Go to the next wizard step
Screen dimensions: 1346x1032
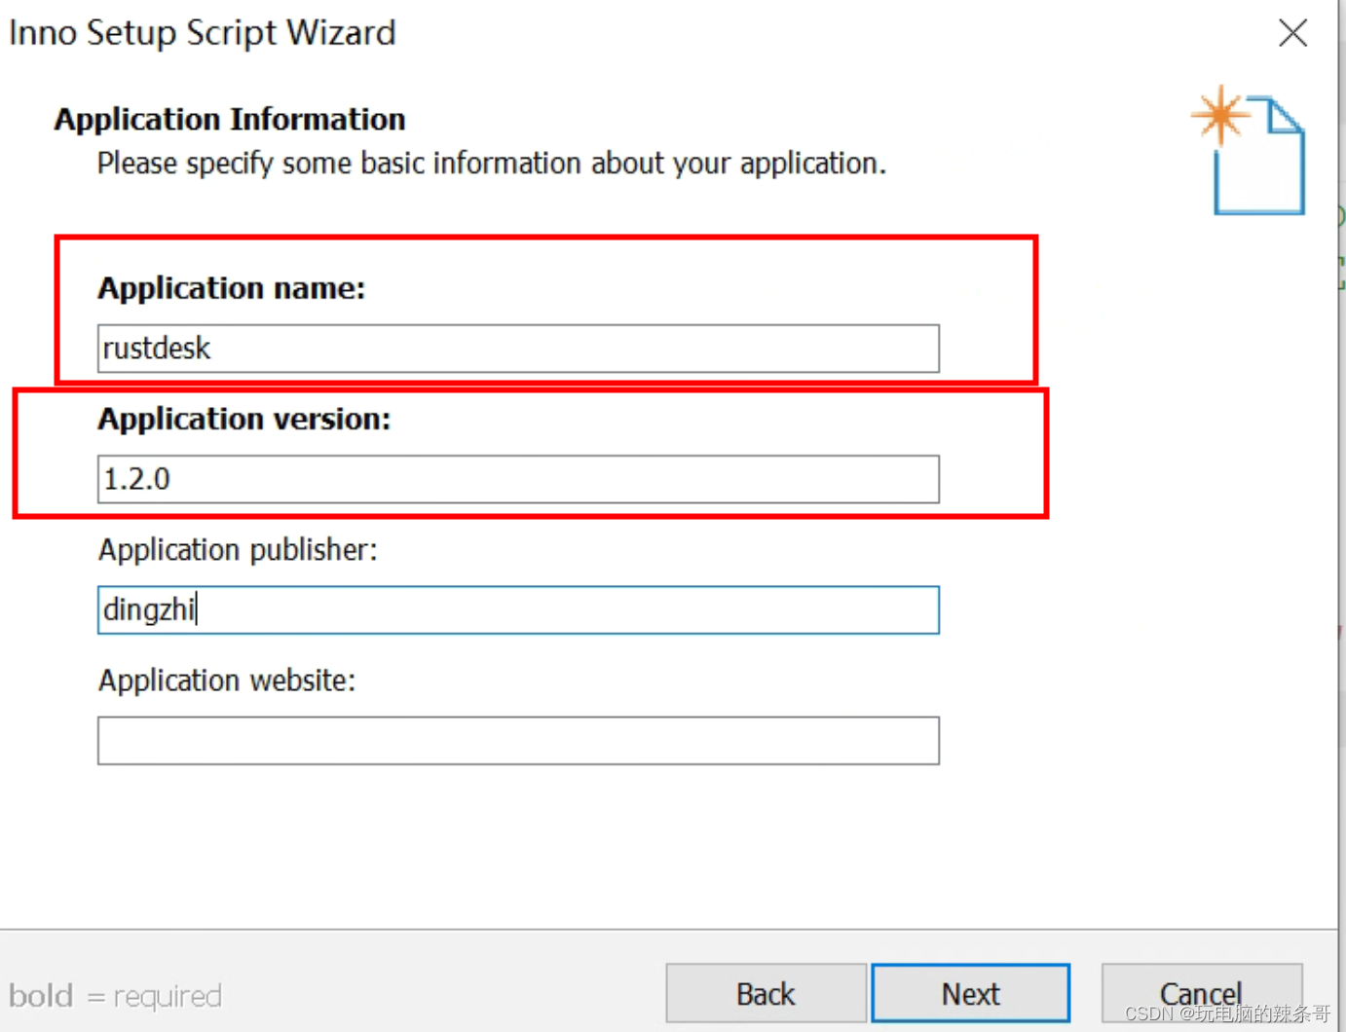coord(971,993)
